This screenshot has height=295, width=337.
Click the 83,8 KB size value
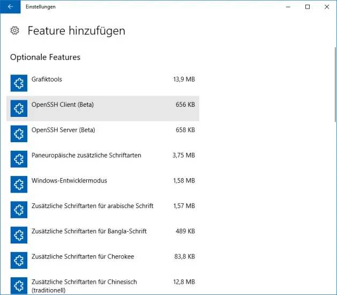(185, 256)
